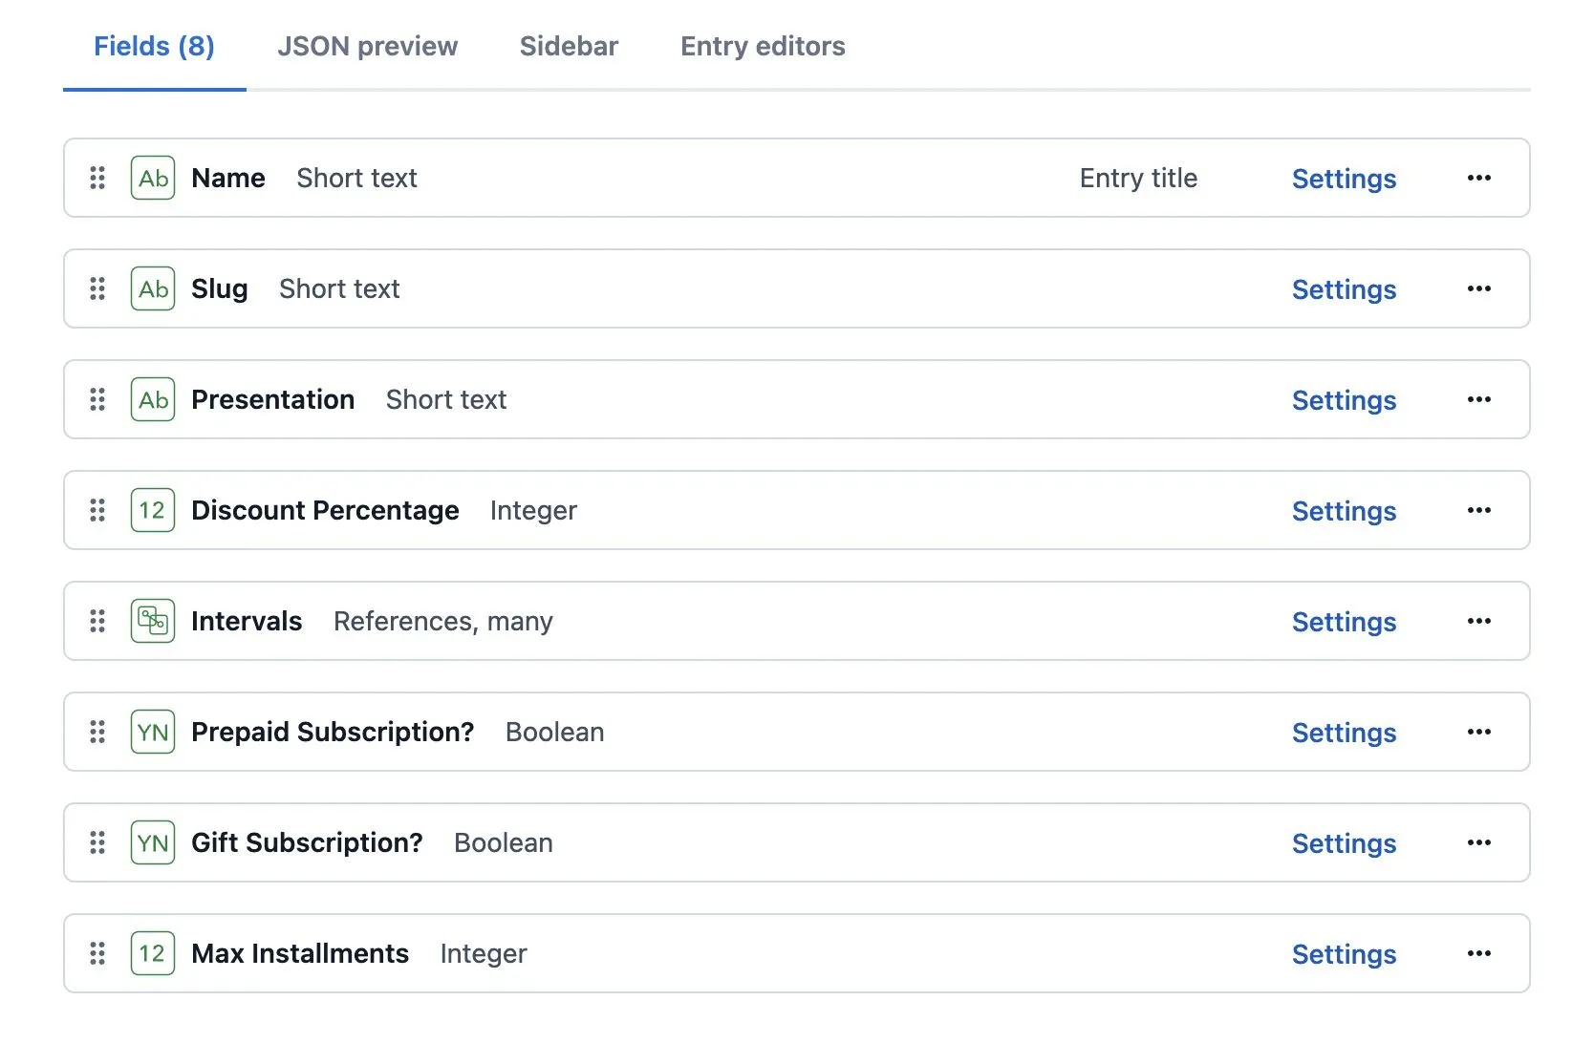This screenshot has width=1594, height=1043.
Task: Open the more actions menu for Name
Action: pyautogui.click(x=1479, y=178)
